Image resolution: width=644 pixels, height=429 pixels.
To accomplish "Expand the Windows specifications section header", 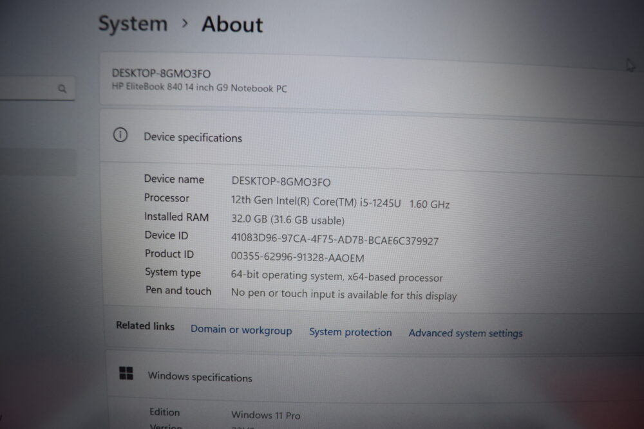I will point(375,376).
